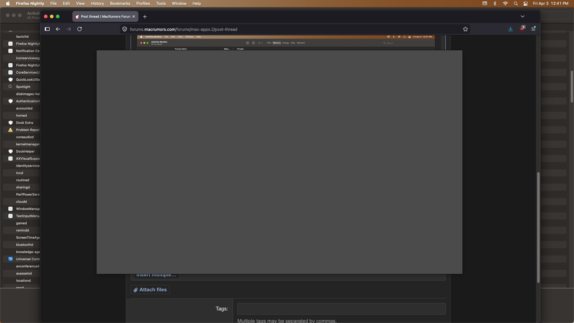The image size is (574, 323).
Task: Expand the list all tabs chevron
Action: [x=523, y=16]
